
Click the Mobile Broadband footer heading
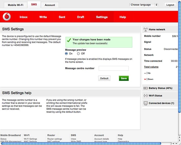click(11, 135)
